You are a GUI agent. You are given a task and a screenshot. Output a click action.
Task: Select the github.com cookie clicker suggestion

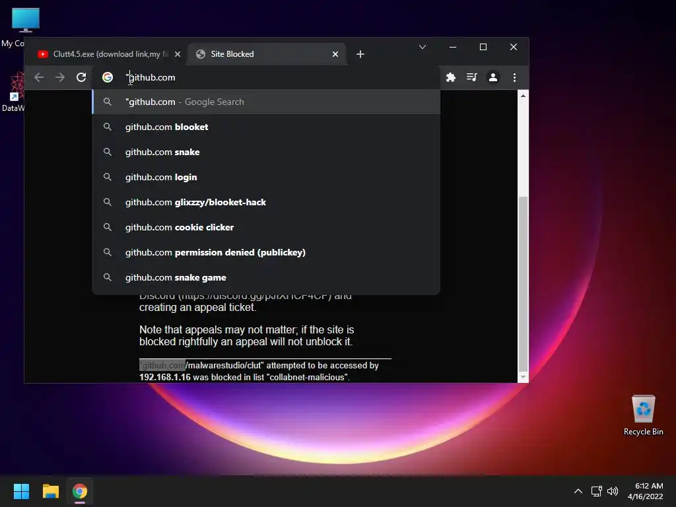[267, 227]
